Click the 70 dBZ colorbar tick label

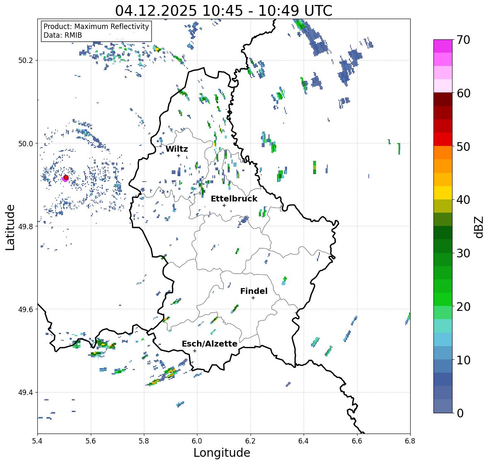(x=463, y=40)
